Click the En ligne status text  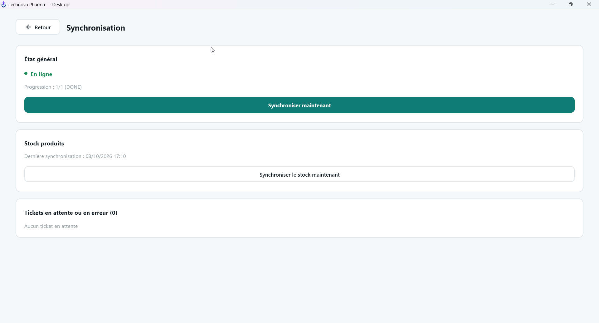(41, 74)
